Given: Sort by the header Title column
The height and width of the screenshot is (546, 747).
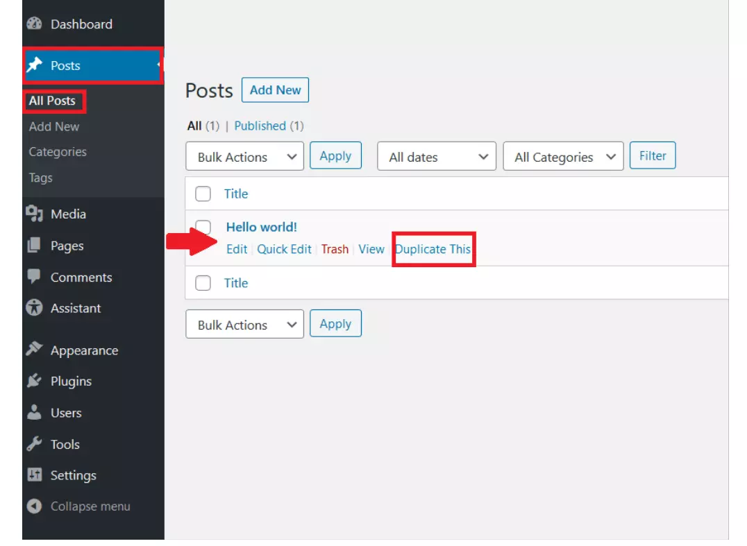Looking at the screenshot, I should tap(236, 194).
